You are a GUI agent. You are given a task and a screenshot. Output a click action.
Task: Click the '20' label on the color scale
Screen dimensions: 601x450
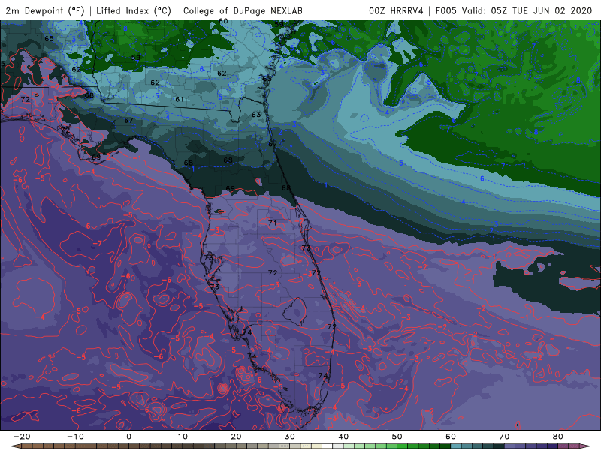[x=236, y=436]
